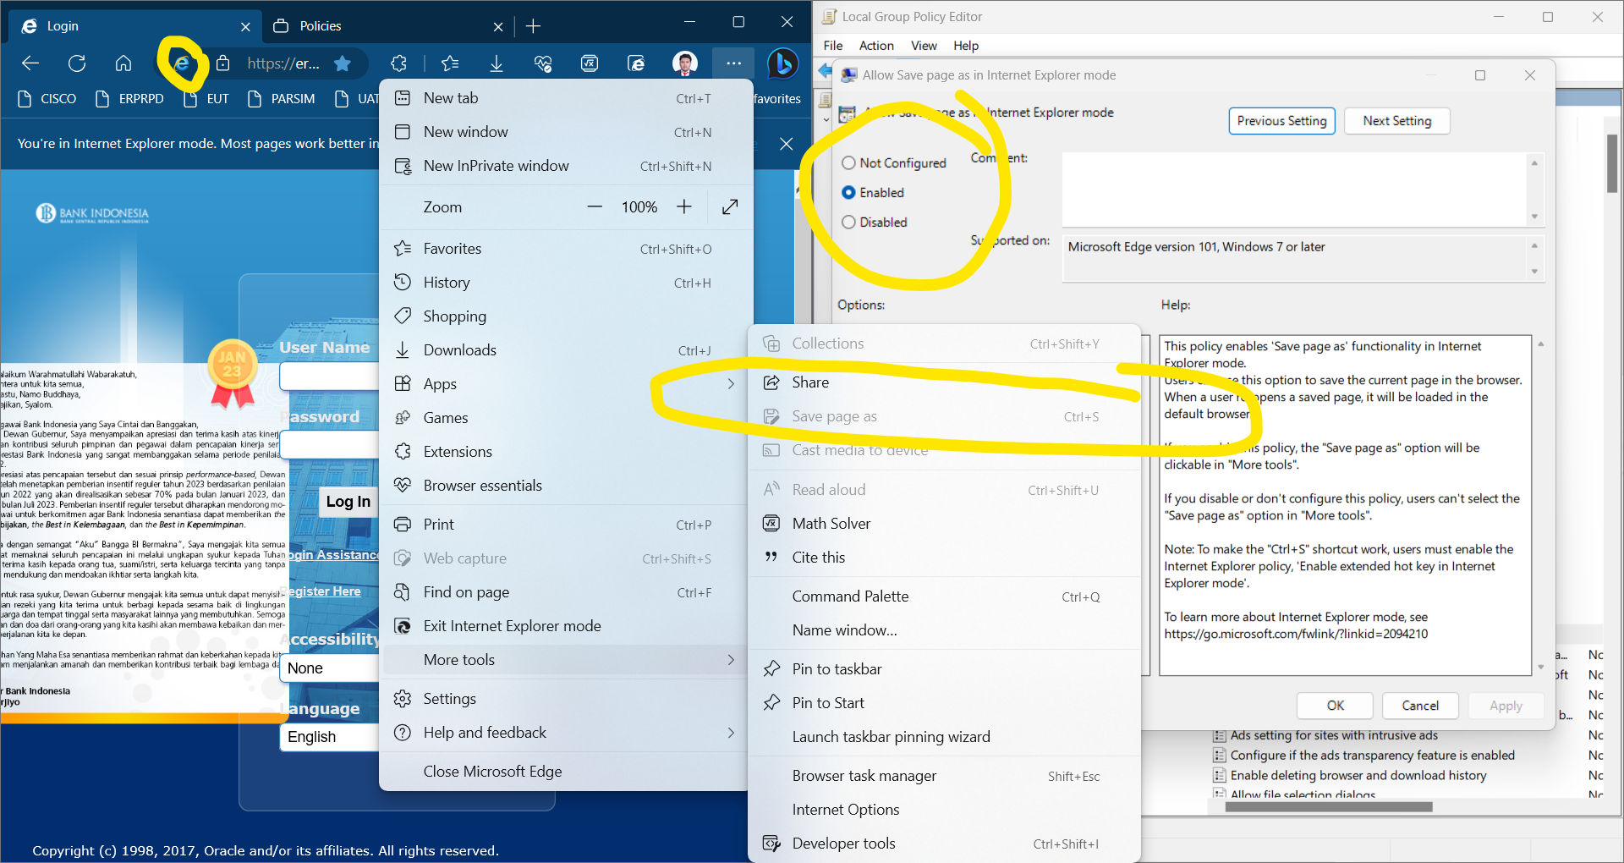Click Cancel in the policy dialog
Screen dimensions: 1624x863
1420,706
